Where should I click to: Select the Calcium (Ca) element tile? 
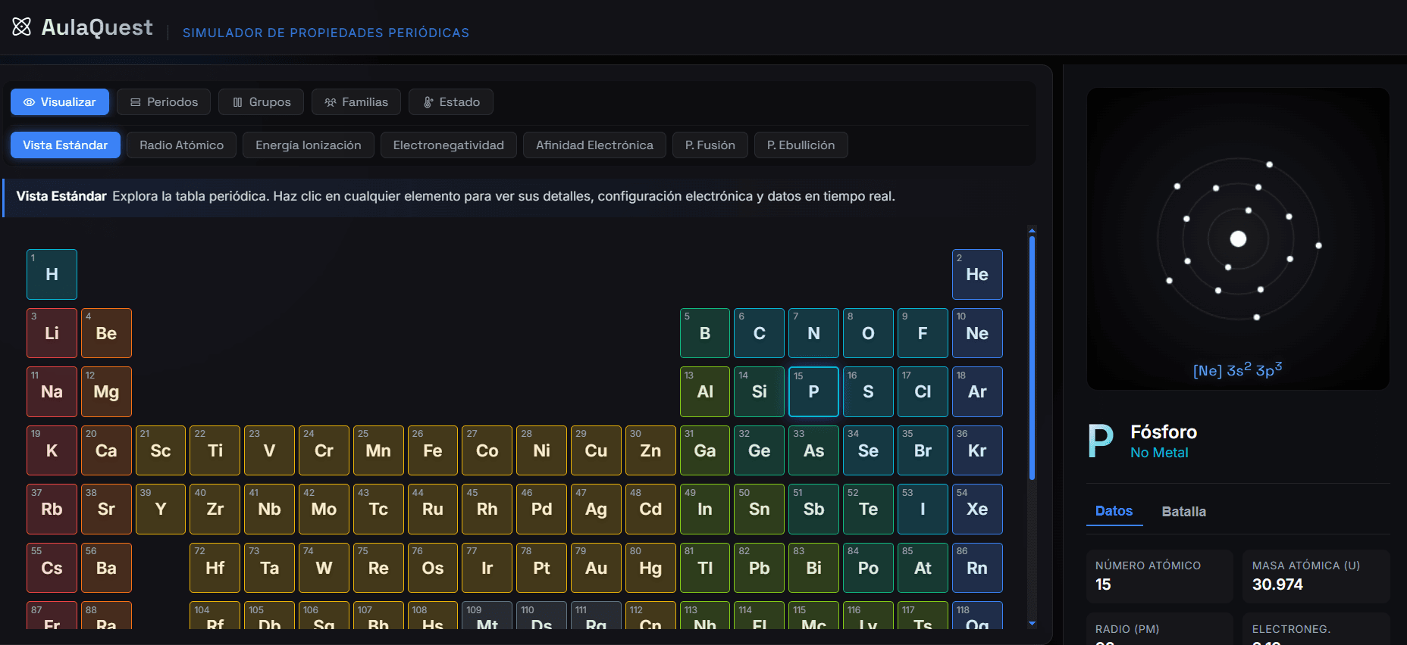106,450
